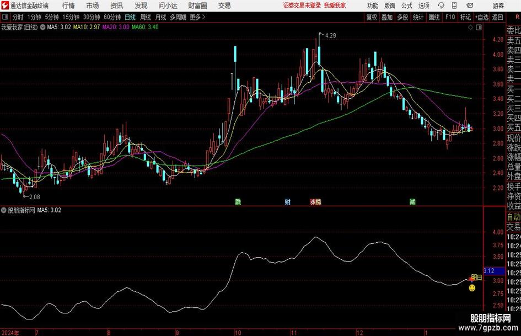Click the 多股 toolbar button
The height and width of the screenshot is (336, 521).
[402, 17]
